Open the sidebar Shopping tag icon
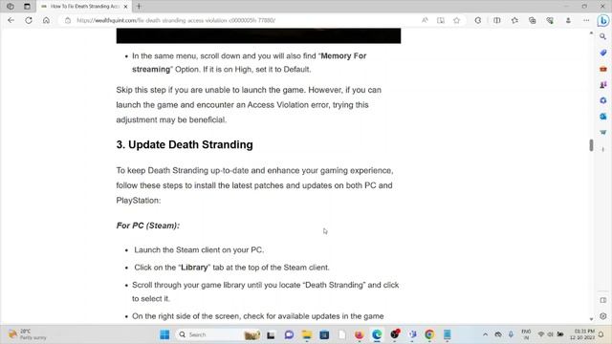 click(x=603, y=53)
